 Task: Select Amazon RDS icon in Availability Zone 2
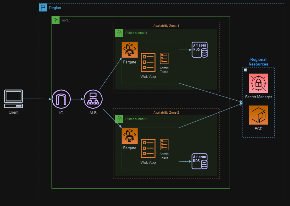click(x=200, y=161)
